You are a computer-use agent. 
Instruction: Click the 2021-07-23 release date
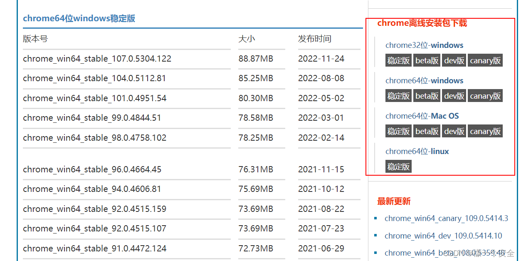321,229
